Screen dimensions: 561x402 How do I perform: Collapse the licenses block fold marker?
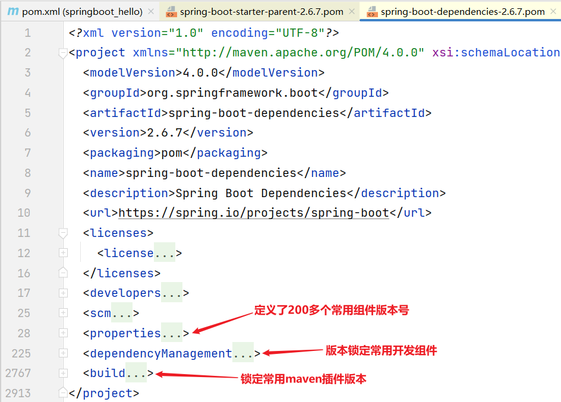point(63,233)
